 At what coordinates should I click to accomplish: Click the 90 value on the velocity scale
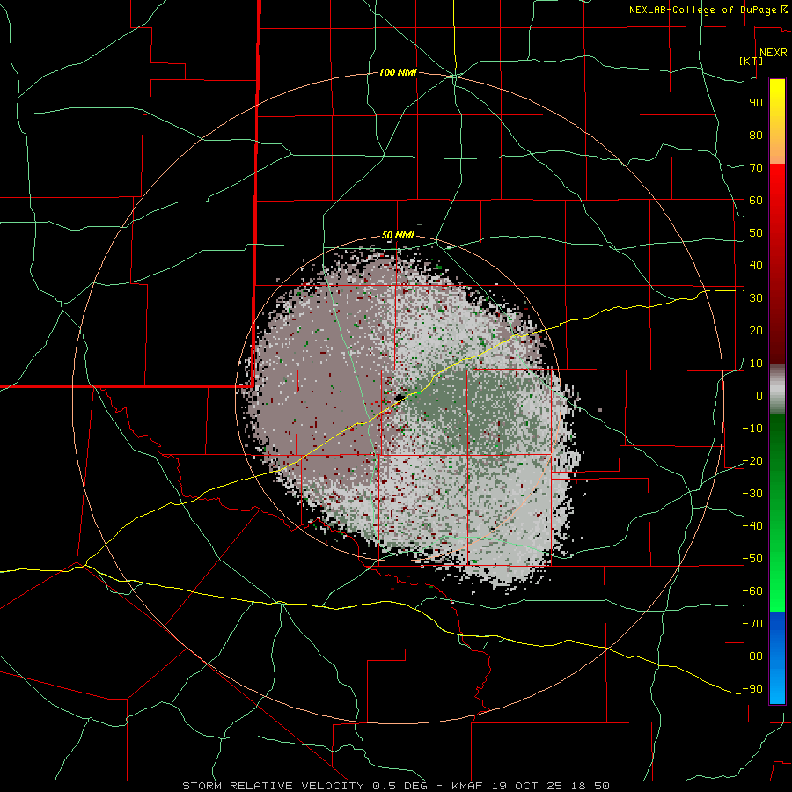756,103
